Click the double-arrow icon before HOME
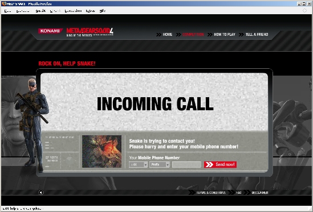The height and width of the screenshot is (212, 313). pyautogui.click(x=158, y=35)
